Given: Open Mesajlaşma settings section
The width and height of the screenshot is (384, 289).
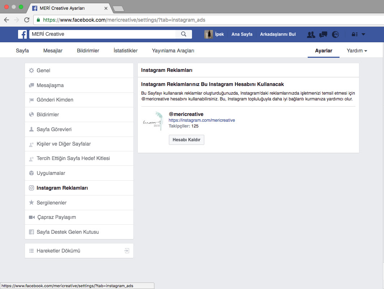Looking at the screenshot, I should tap(79, 85).
